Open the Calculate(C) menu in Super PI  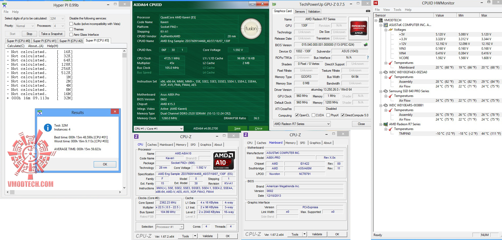16,46
